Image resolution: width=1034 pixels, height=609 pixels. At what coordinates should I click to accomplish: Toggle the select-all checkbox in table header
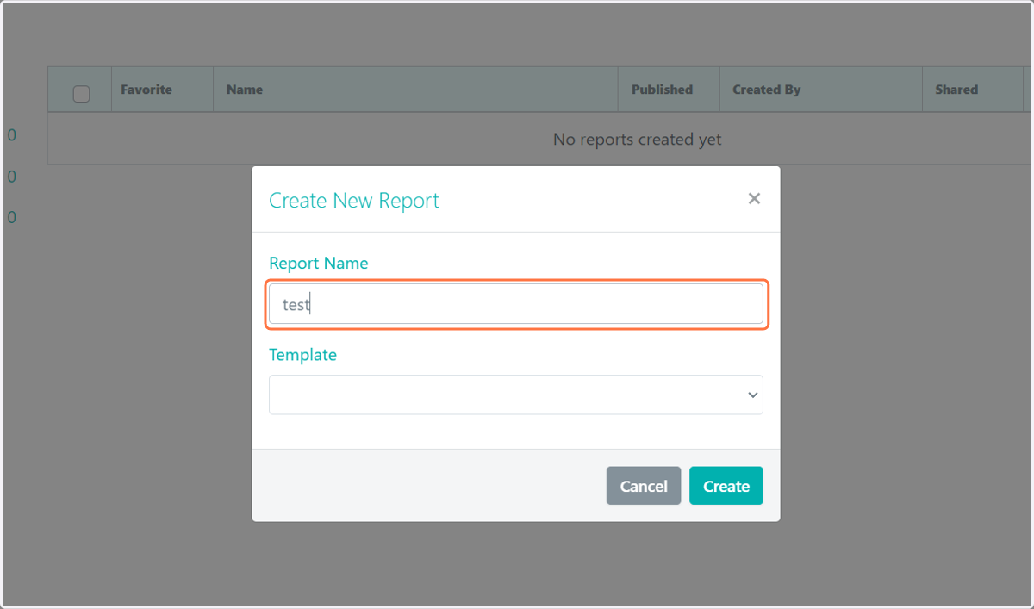(x=81, y=94)
